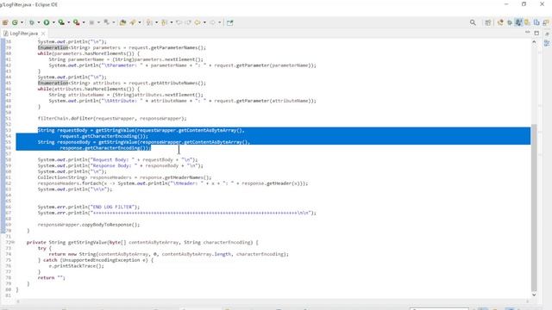Expand the Run configurations dropdown arrow
Viewport: 552px width, 310px height.
pyautogui.click(x=53, y=22)
